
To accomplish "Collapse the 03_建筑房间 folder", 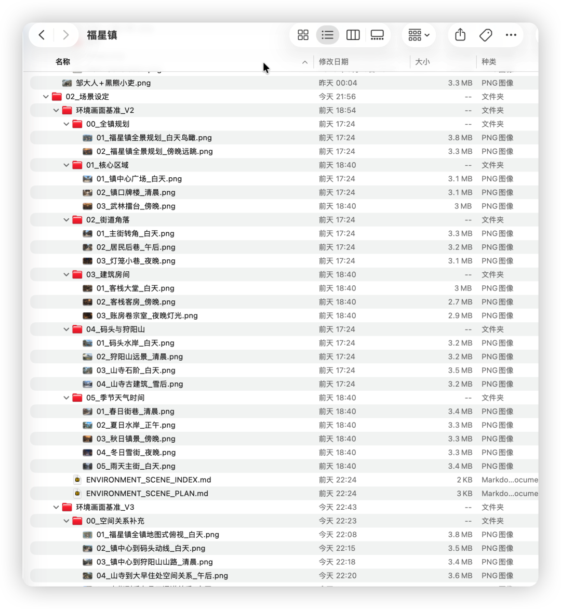I will tap(66, 274).
